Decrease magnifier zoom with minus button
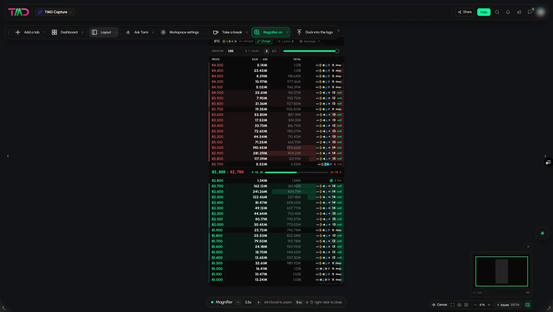 tap(238, 302)
